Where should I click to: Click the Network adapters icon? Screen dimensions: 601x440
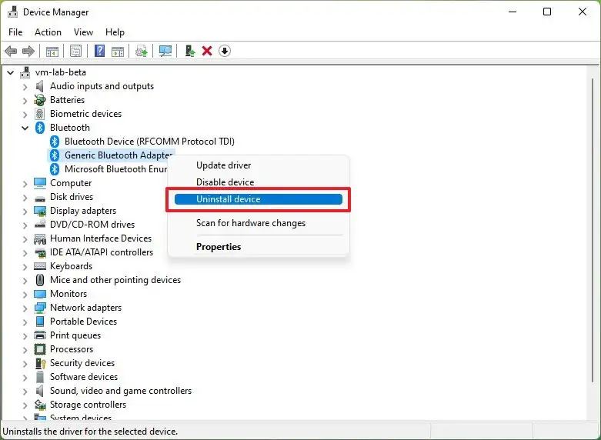(40, 308)
